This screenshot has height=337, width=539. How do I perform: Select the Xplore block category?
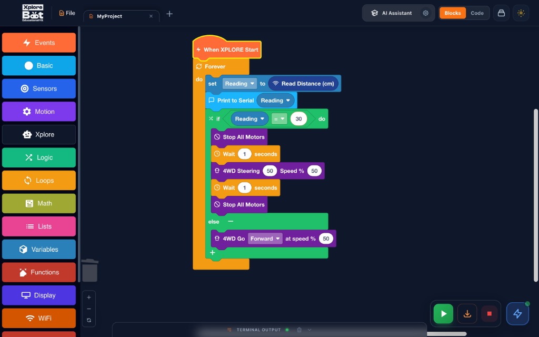click(38, 134)
